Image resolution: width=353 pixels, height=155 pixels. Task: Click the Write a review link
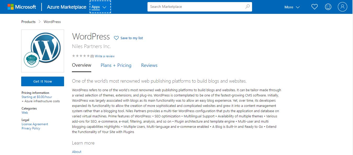pos(105,56)
